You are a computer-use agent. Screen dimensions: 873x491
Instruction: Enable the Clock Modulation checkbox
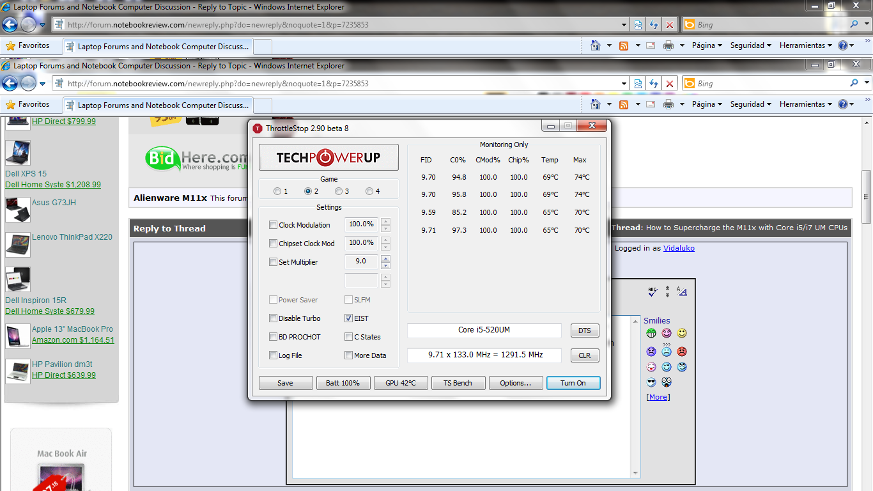click(x=274, y=225)
